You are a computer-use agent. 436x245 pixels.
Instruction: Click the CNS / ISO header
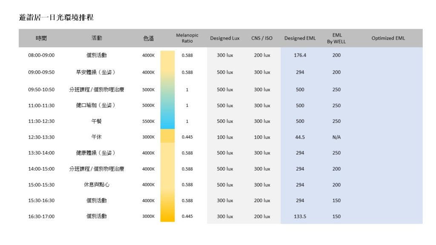262,38
